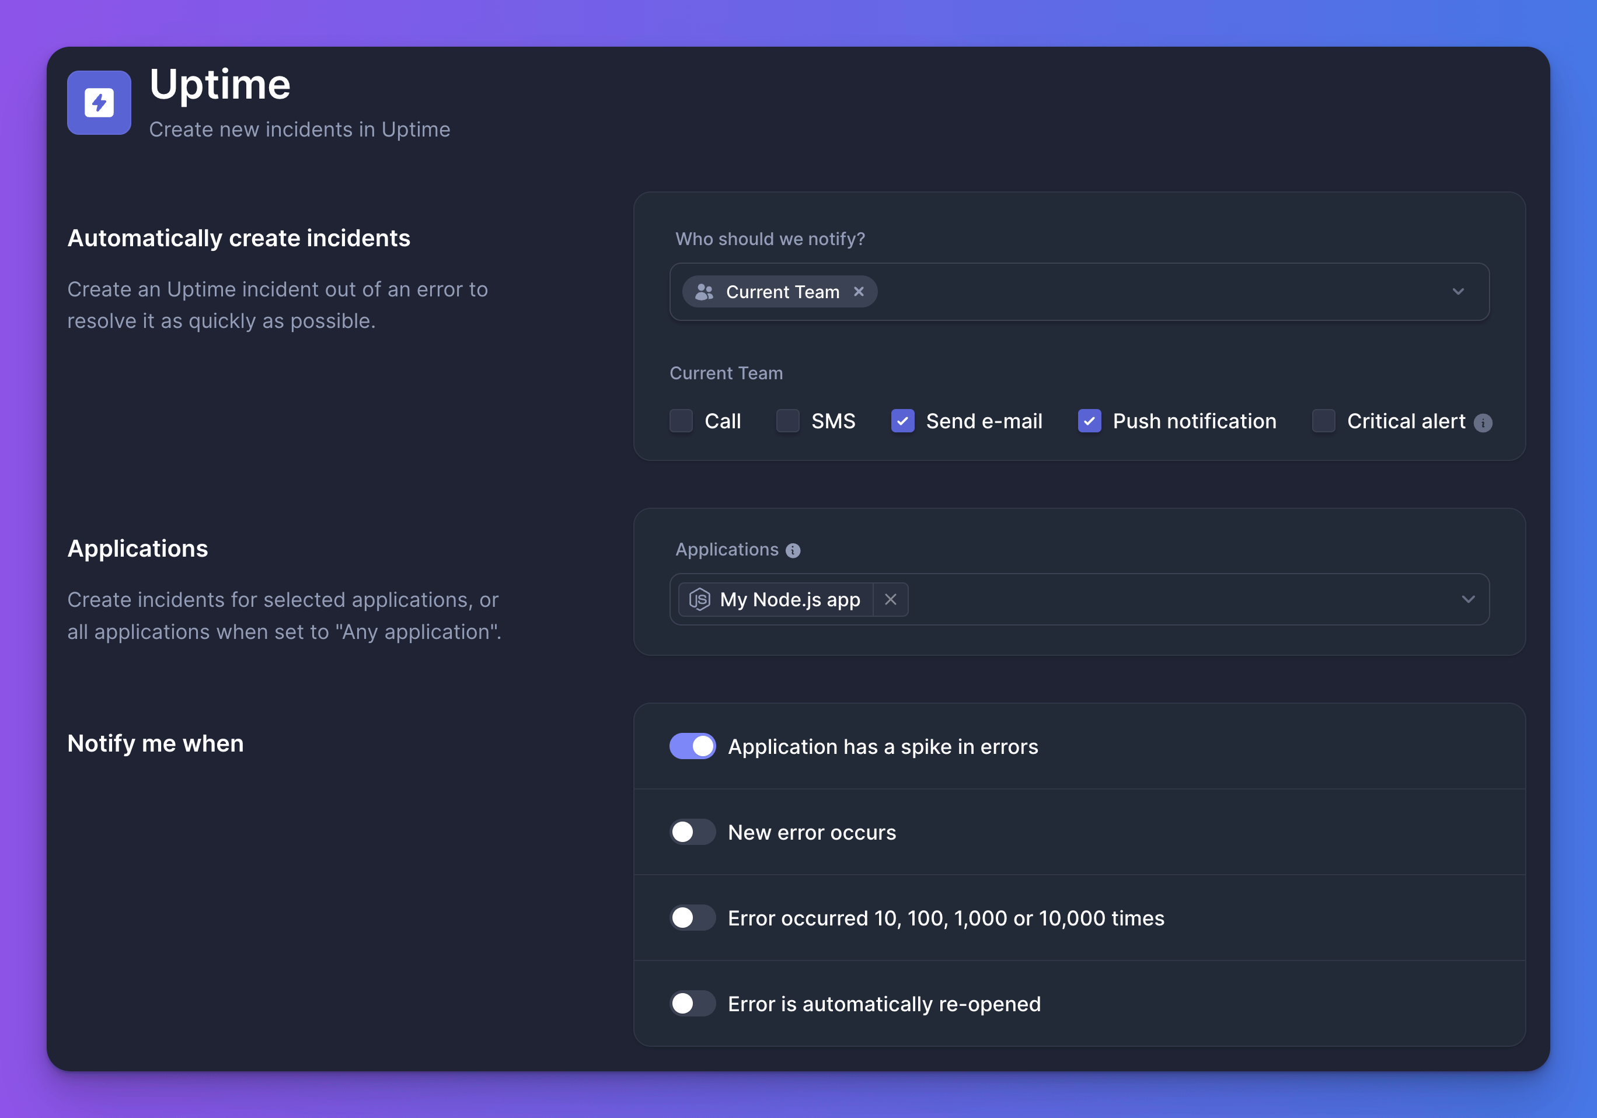
Task: Enable Error occurred 10, 100, 1,000 times toggle
Action: pyautogui.click(x=693, y=918)
